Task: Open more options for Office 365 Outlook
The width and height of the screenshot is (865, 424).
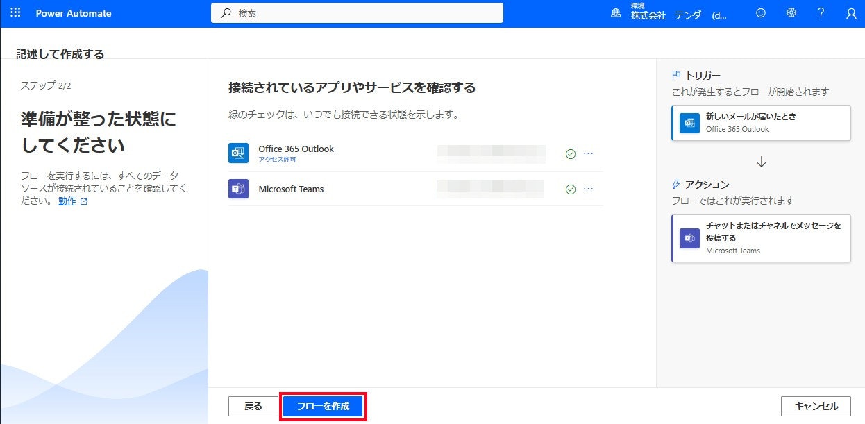Action: click(589, 153)
